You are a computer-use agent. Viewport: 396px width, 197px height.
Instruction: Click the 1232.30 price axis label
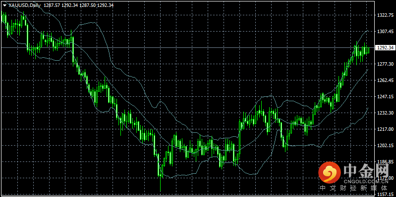(385, 113)
